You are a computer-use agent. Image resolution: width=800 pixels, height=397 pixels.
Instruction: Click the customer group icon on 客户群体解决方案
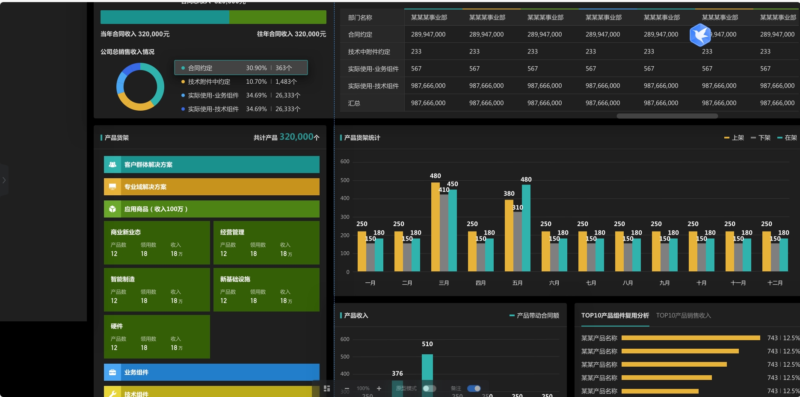[113, 165]
